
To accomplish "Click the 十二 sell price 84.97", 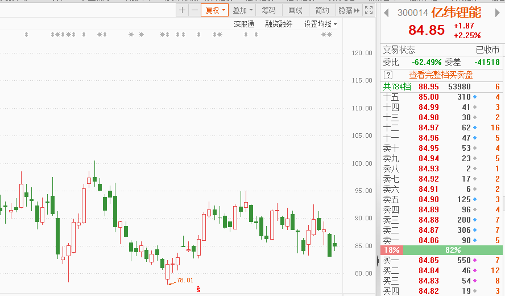I will pyautogui.click(x=429, y=128).
